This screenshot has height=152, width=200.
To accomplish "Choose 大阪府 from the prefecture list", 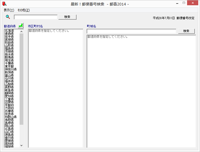I will [x=9, y=108].
